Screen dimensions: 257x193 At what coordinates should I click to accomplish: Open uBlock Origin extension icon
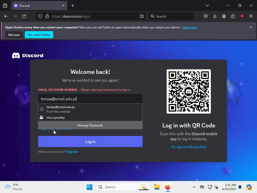(242, 16)
